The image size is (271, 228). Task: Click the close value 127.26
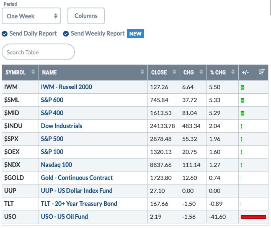tap(159, 87)
